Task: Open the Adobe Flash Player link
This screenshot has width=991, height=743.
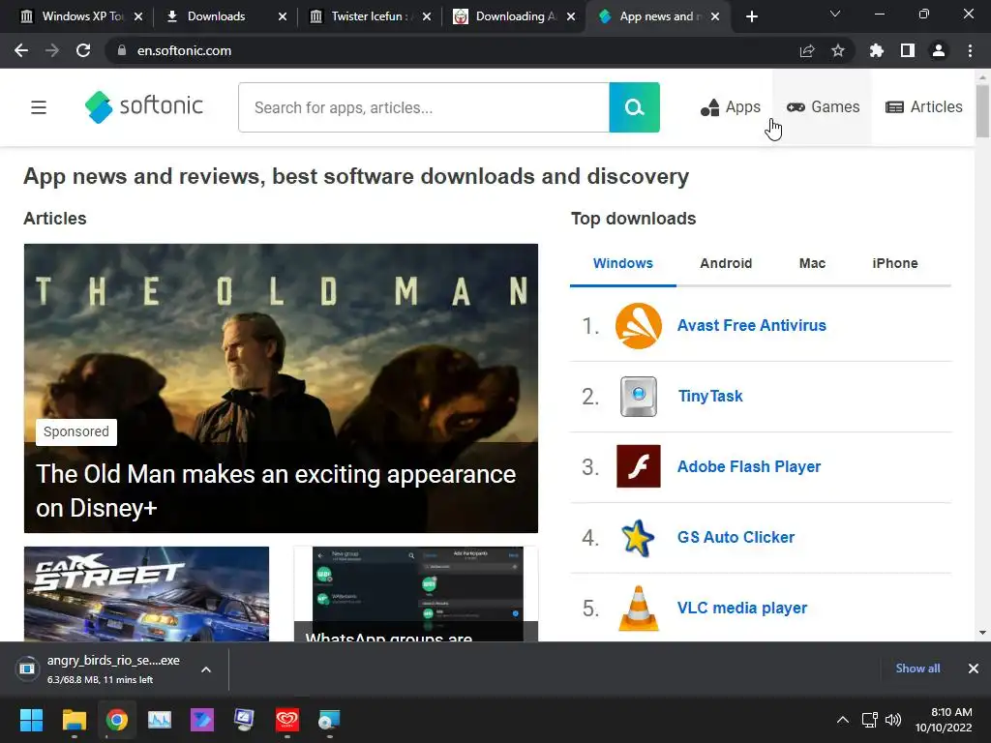Action: (749, 467)
